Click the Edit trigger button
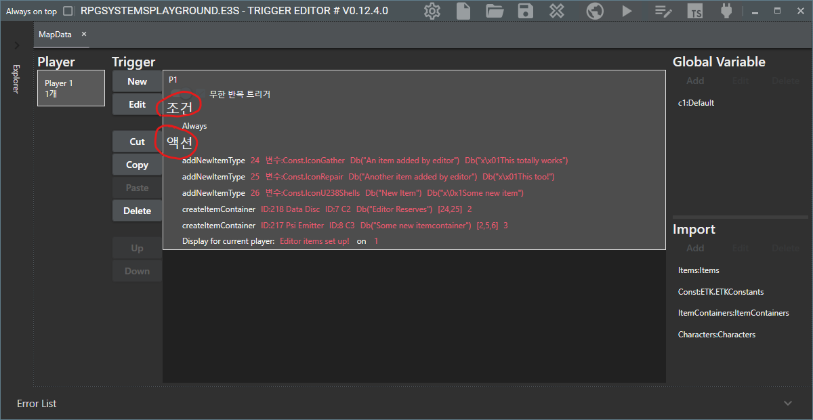 pyautogui.click(x=137, y=104)
